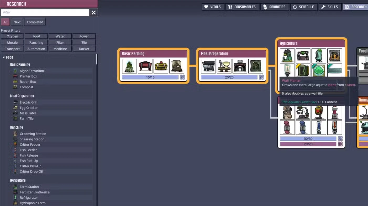368x206 pixels.
Task: Click the Electric Grill icon in Meal Preparation card
Action: tap(208, 66)
